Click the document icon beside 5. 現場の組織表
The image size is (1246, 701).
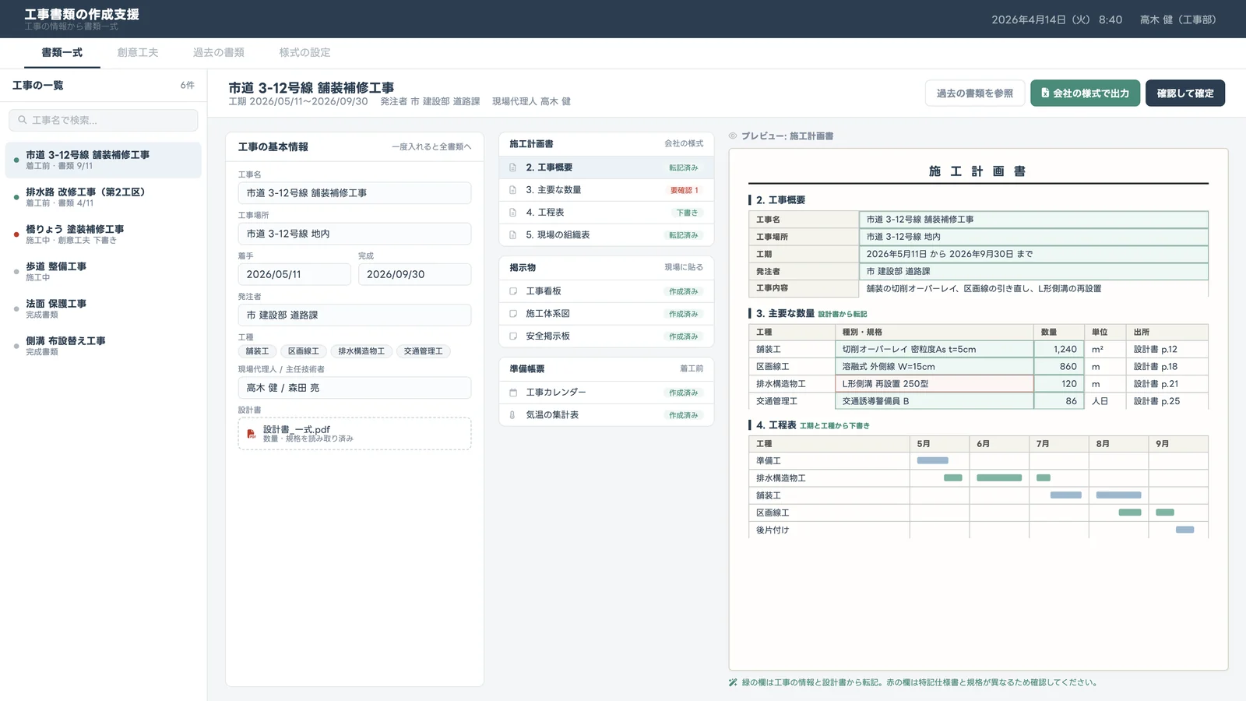(512, 235)
